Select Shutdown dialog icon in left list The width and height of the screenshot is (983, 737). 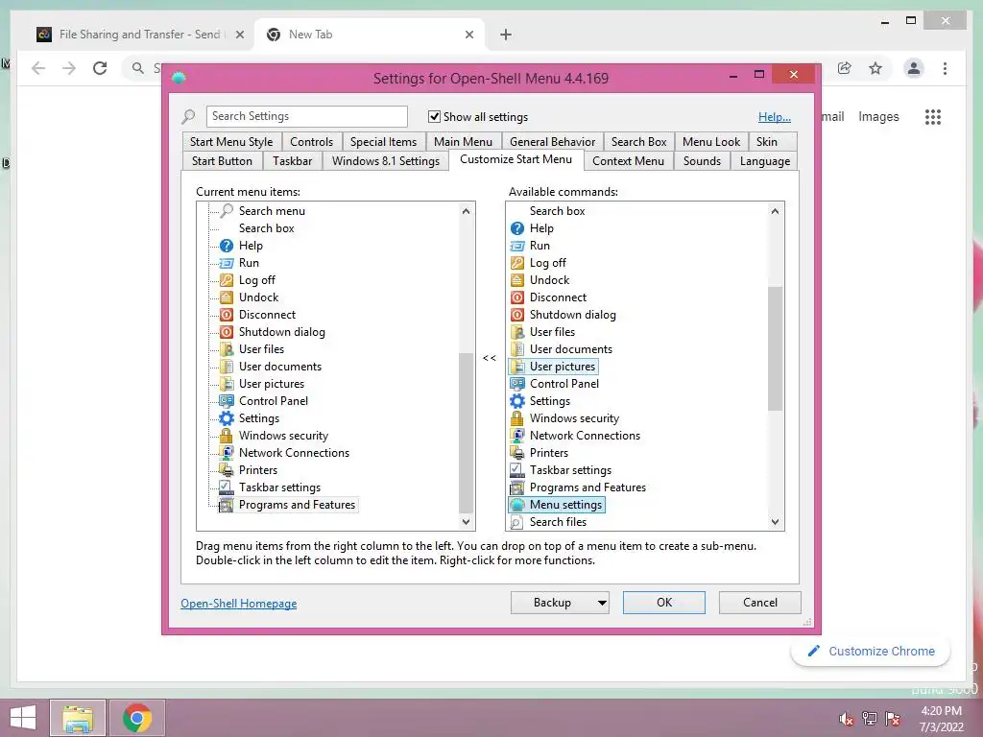227,332
